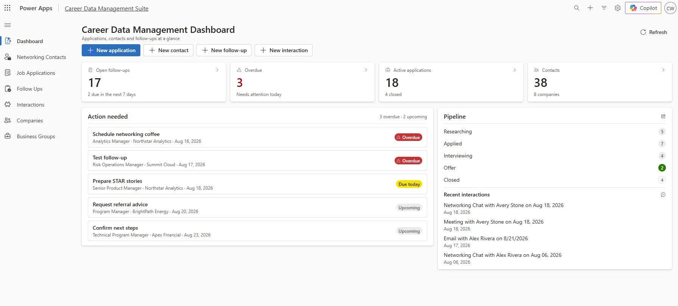Click the Interactions sidebar icon

(x=8, y=104)
